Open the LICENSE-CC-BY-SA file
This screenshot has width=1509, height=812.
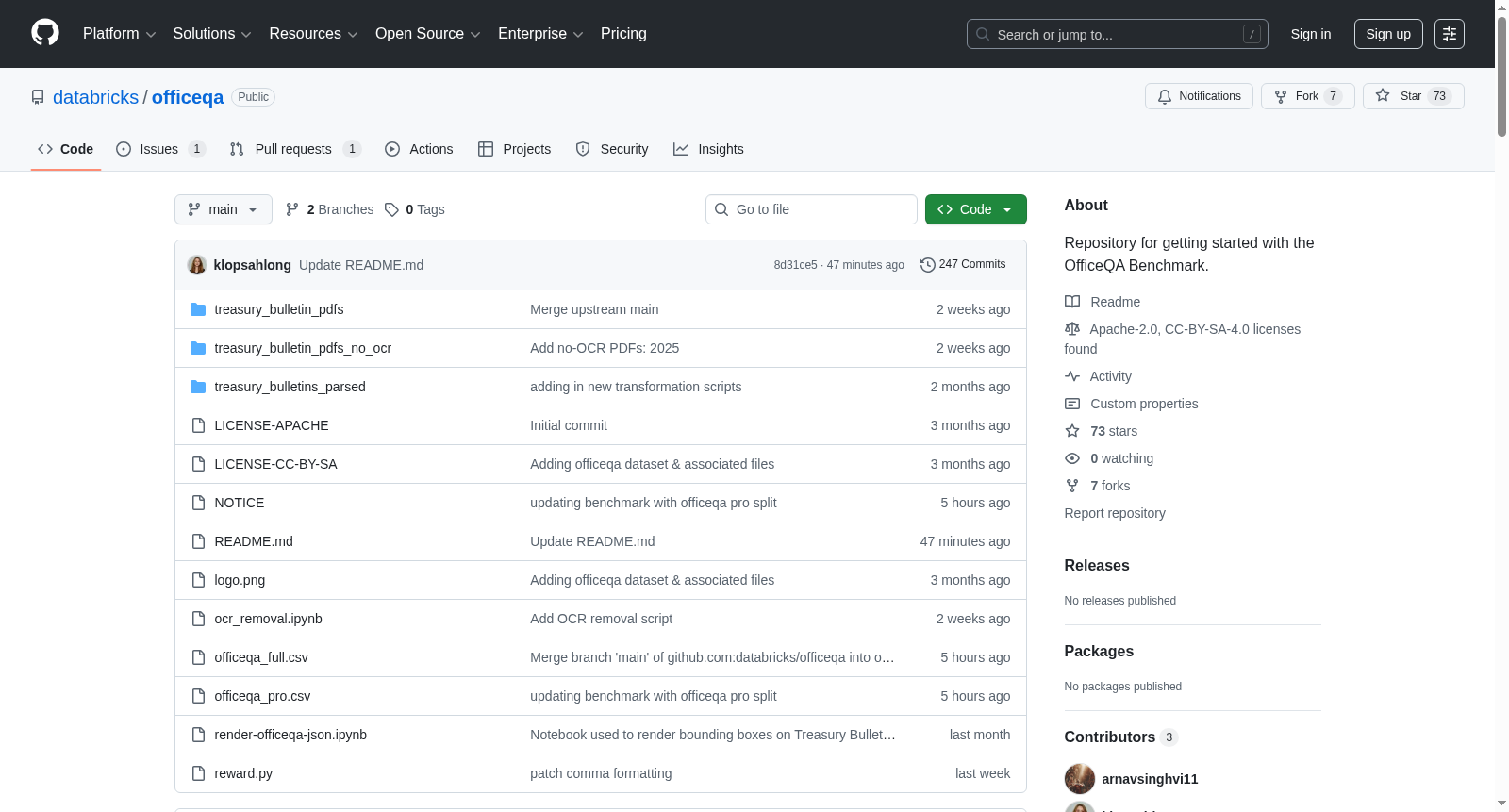pyautogui.click(x=275, y=464)
